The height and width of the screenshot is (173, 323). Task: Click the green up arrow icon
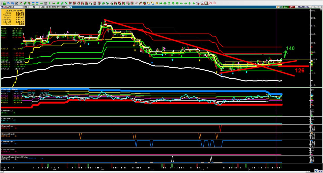190,3
